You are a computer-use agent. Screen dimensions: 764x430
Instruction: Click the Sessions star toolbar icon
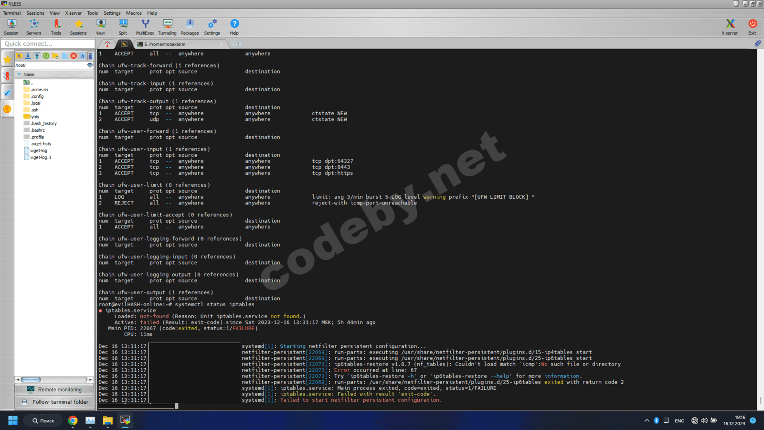point(78,27)
